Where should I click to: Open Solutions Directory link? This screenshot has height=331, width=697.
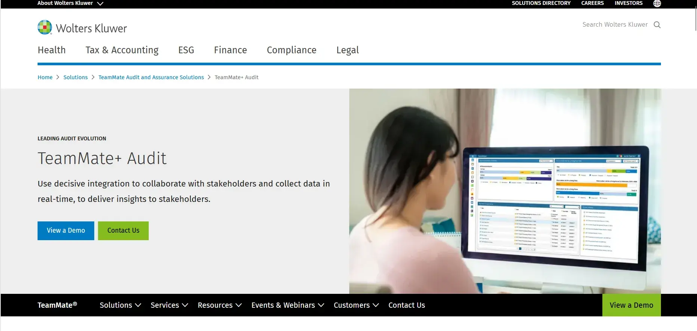[x=541, y=3]
